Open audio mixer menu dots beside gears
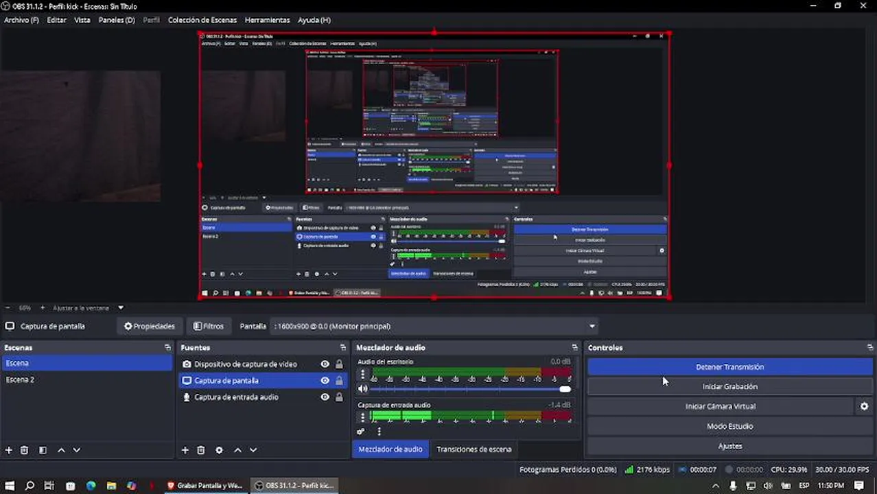The height and width of the screenshot is (494, 877). (x=379, y=432)
